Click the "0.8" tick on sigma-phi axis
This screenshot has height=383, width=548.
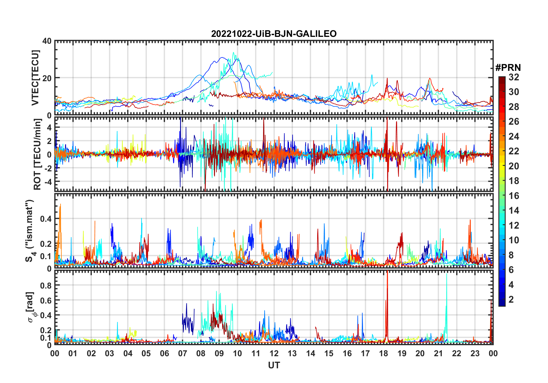[46, 285]
